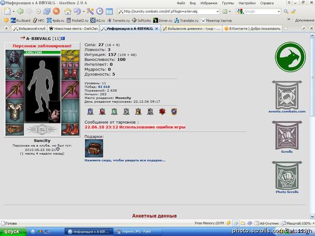This screenshot has width=315, height=236.
Task: Open the Файл menu
Action: coord(181,3)
